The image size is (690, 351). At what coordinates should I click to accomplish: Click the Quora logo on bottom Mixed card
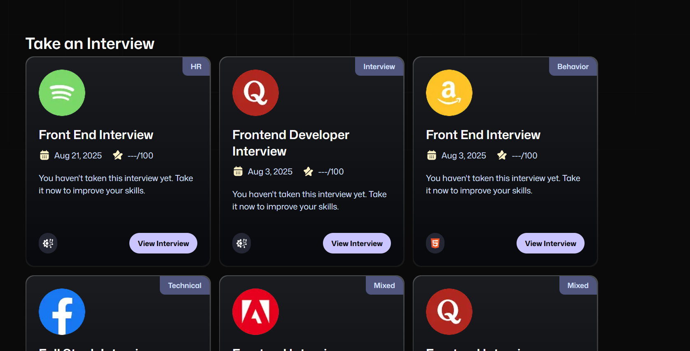click(449, 311)
